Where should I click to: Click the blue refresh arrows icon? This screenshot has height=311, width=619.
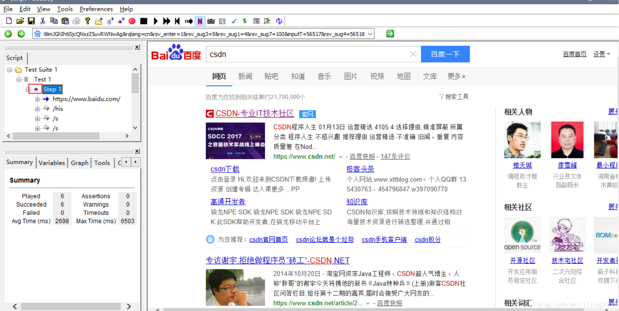[x=279, y=21]
